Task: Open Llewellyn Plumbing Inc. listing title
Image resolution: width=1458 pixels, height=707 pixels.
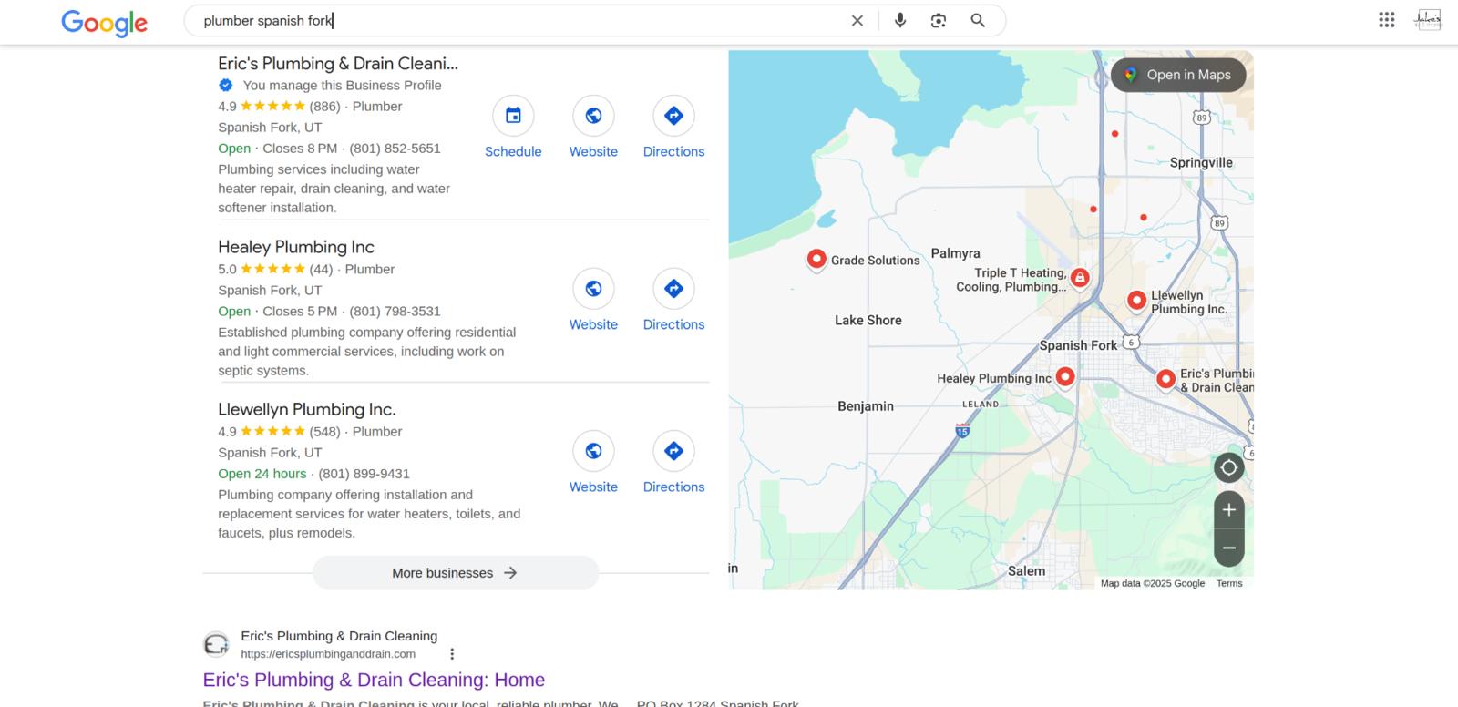Action: click(x=306, y=409)
